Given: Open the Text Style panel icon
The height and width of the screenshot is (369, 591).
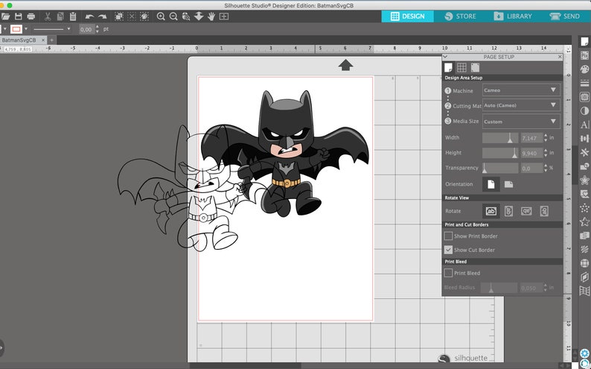Looking at the screenshot, I should point(584,124).
